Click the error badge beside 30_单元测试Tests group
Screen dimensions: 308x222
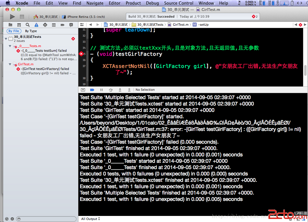coord(73,39)
